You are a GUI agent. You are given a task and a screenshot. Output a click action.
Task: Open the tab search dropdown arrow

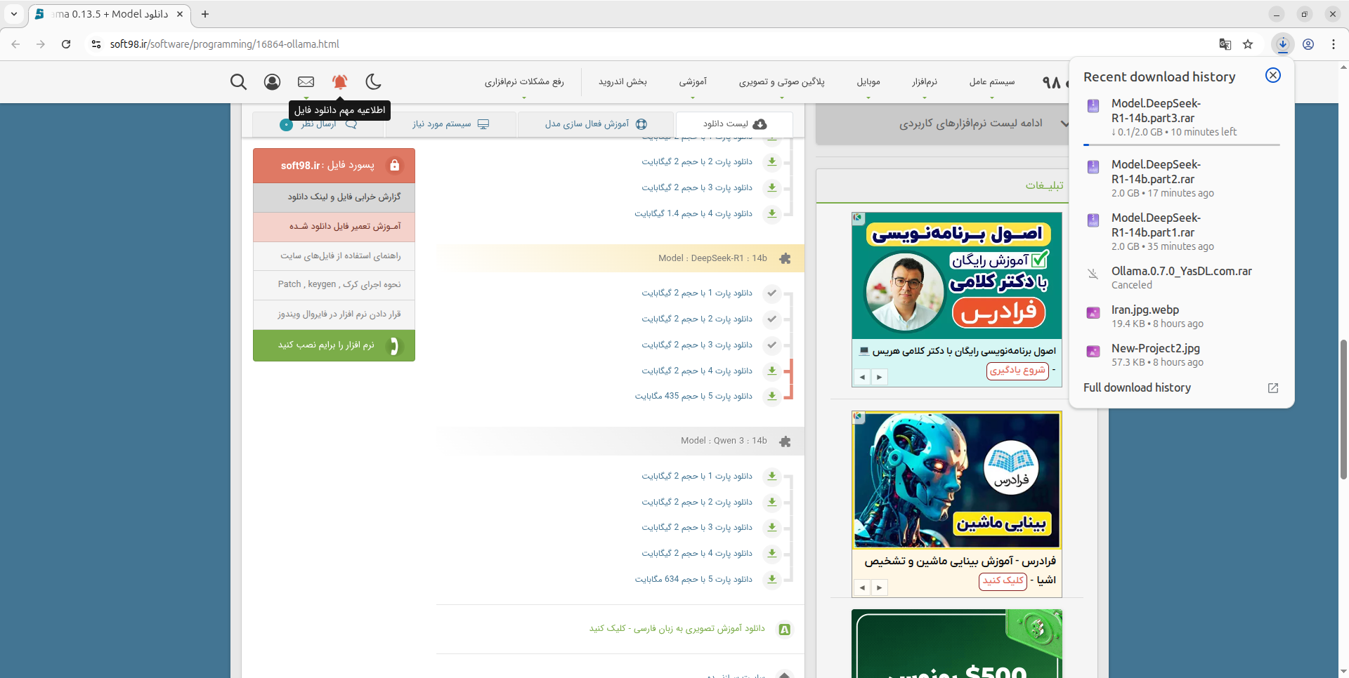14,14
